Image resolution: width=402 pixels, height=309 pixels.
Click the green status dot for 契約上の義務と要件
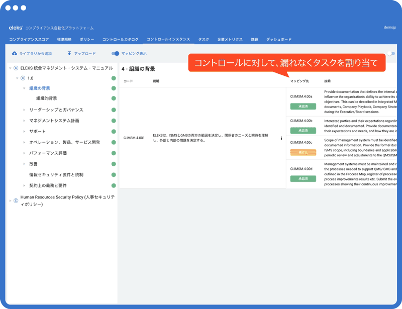(114, 185)
